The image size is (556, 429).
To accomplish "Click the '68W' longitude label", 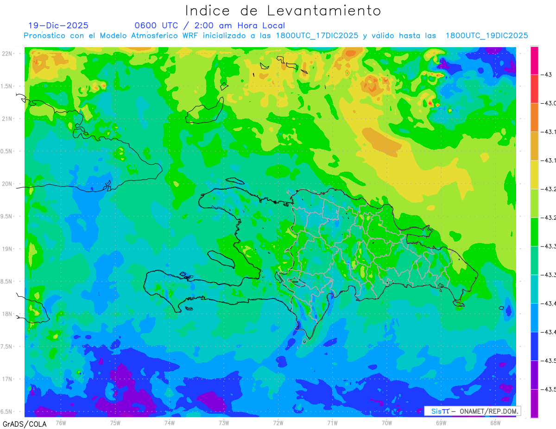I will 495,423.
